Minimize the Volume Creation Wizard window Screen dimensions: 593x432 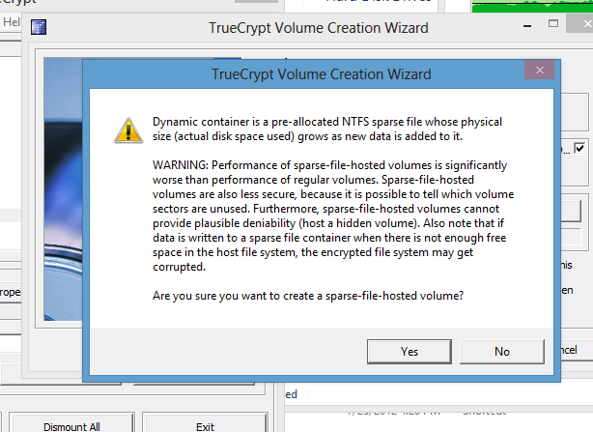(x=527, y=26)
